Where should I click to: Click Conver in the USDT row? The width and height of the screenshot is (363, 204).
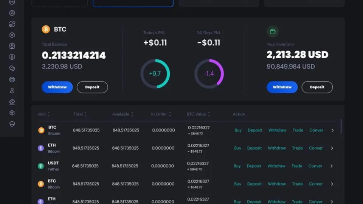(315, 166)
